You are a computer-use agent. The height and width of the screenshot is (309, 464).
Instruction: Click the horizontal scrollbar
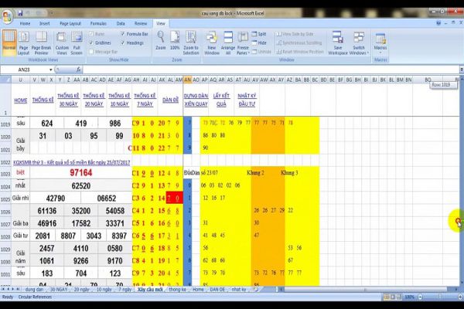click(x=367, y=290)
